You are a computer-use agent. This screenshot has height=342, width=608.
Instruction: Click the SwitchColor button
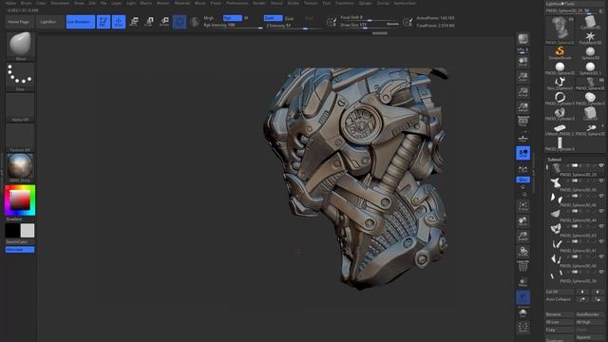pos(17,241)
